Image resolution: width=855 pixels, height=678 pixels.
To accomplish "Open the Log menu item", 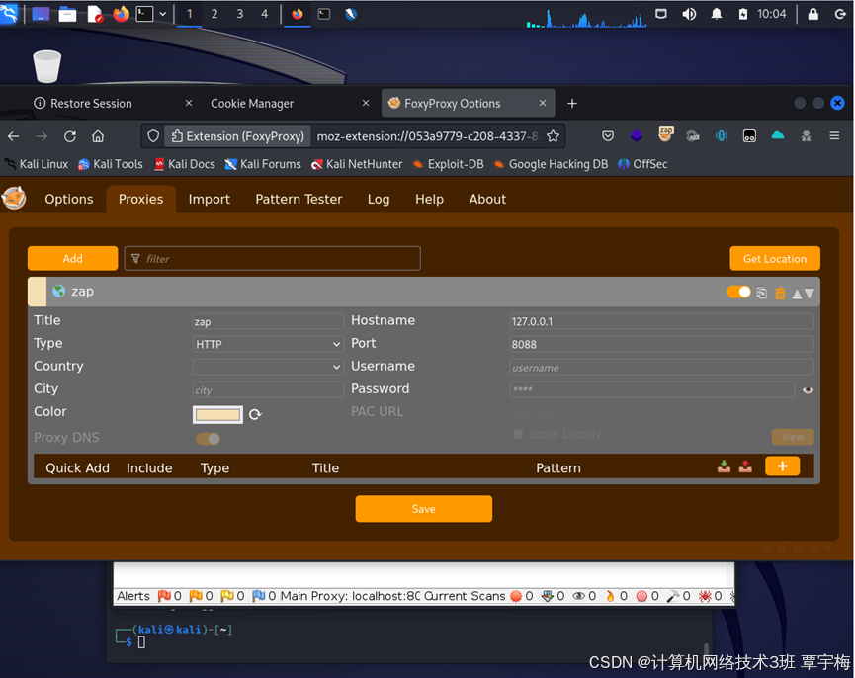I will pos(379,199).
